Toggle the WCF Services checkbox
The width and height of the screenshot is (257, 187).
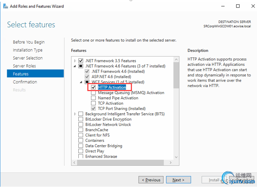click(87, 82)
